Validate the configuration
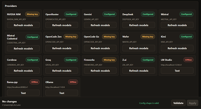201x109 pixels. click(178, 103)
